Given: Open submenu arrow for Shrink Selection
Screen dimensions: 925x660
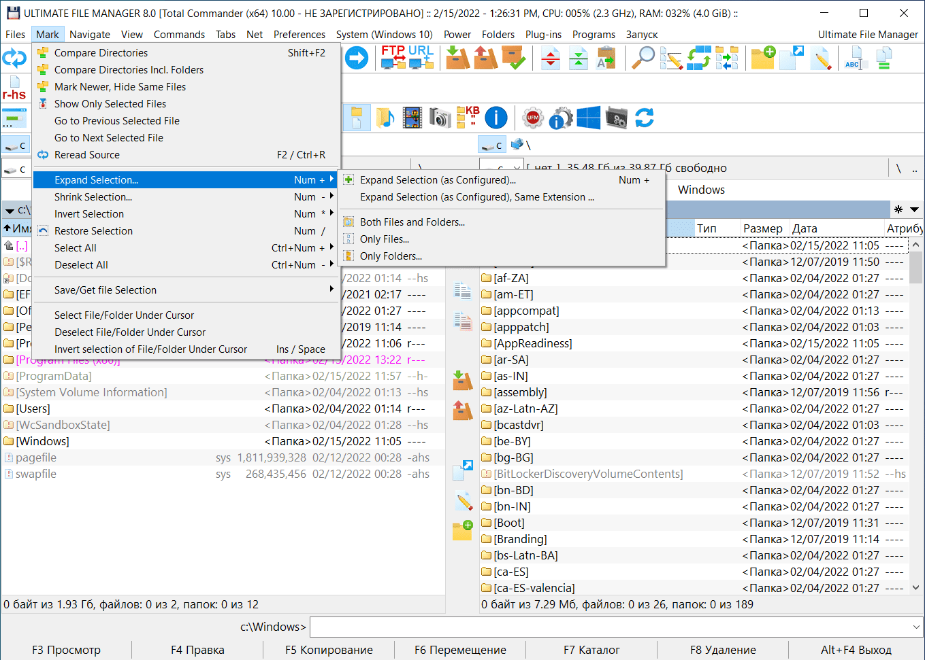Looking at the screenshot, I should point(331,196).
